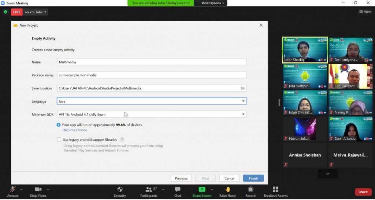
Task: Close the New Project dialog
Action: [261, 25]
